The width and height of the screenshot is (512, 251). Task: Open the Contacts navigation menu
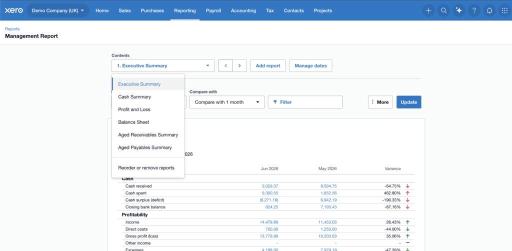294,10
